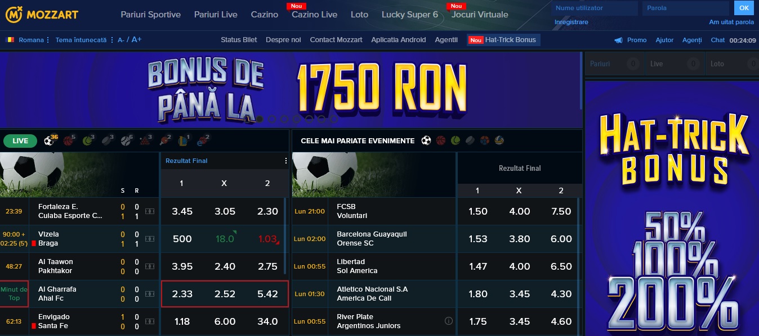Image resolution: width=759 pixels, height=336 pixels.
Task: Click the OK login button
Action: [x=744, y=8]
